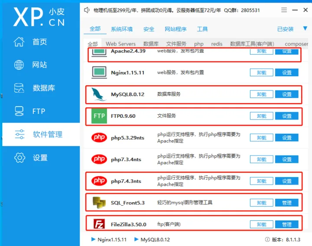Click the version info circle icon

coord(267,240)
